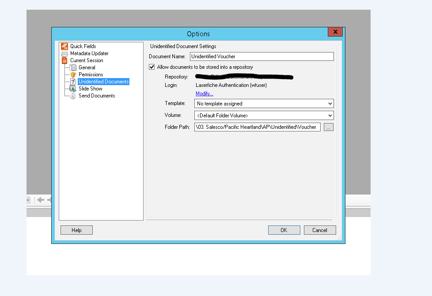This screenshot has height=296, width=432.
Task: Click the Modify link under Login
Action: (x=205, y=94)
